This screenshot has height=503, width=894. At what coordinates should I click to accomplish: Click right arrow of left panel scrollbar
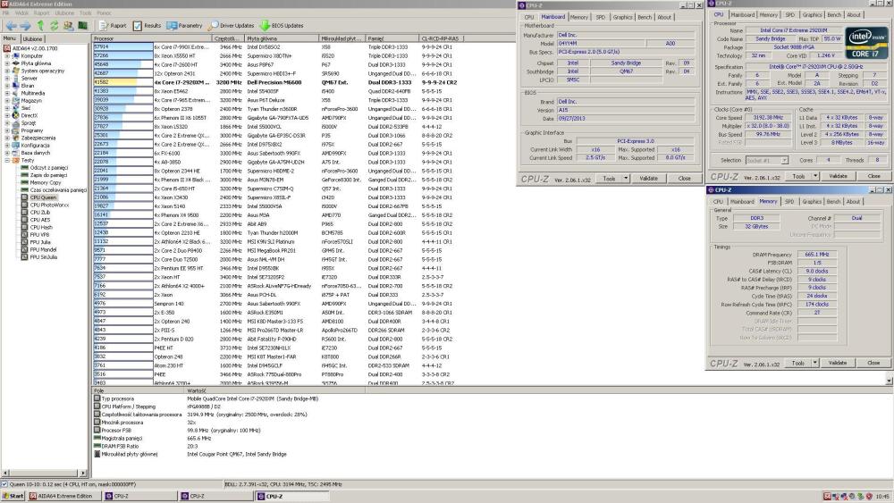(83, 473)
